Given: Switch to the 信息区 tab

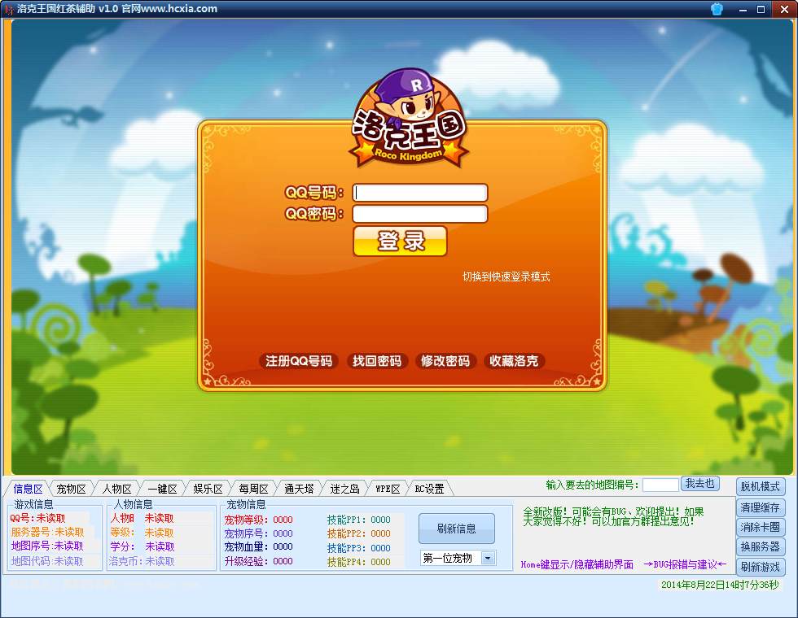Looking at the screenshot, I should [28, 489].
